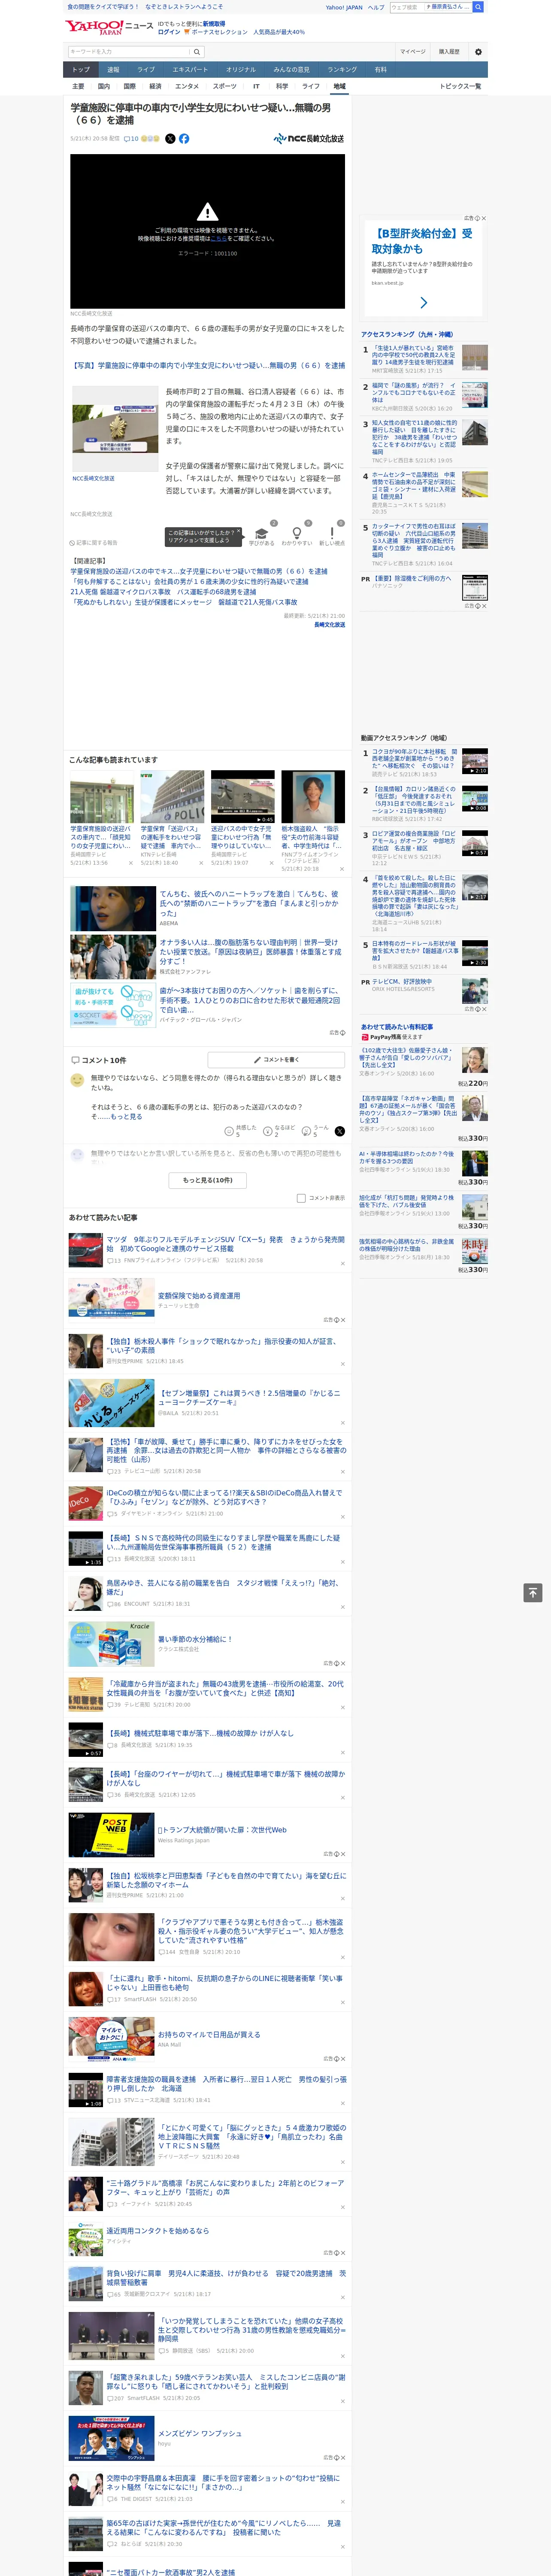This screenshot has height=2576, width=551.
Task: Click the first commenter's yellow avatar
Action: point(77,1081)
